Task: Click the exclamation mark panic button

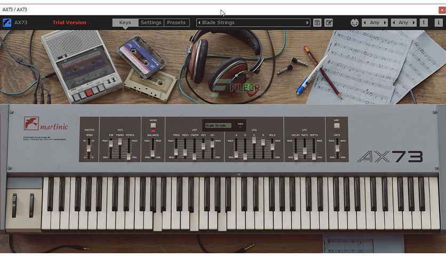Action: [x=424, y=22]
